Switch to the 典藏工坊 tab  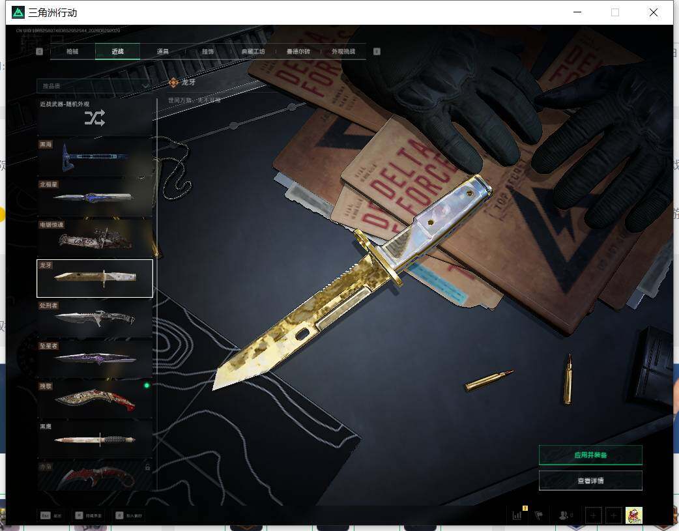(253, 51)
